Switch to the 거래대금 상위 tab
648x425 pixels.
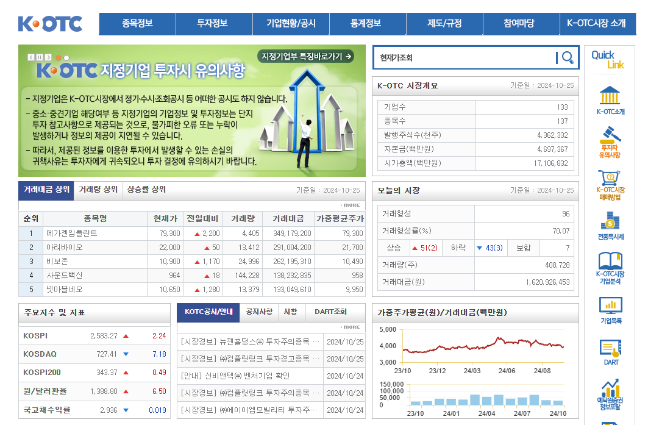(46, 190)
